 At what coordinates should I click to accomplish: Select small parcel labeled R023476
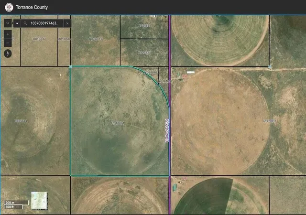[x=151, y=72]
